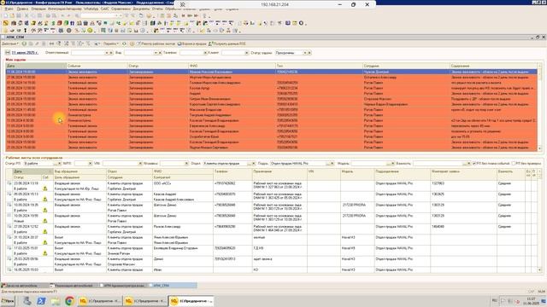547x307 pixels.
Task: Expand the Перейти dropdown menu
Action: pyautogui.click(x=111, y=43)
